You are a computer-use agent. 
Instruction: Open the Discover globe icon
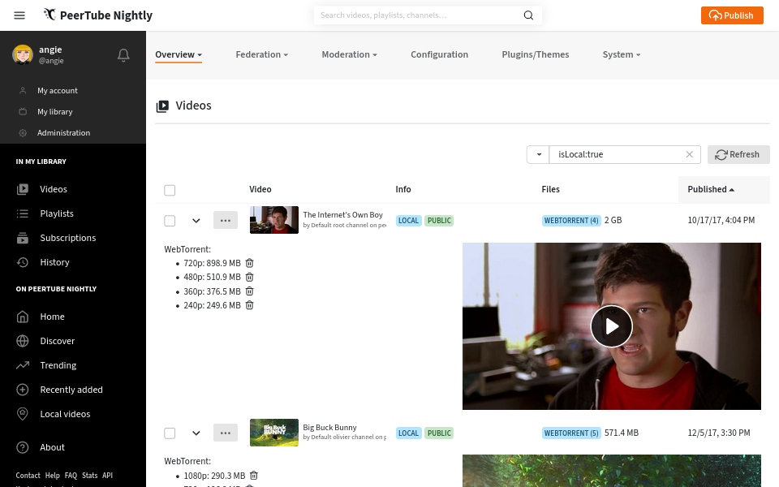click(23, 341)
